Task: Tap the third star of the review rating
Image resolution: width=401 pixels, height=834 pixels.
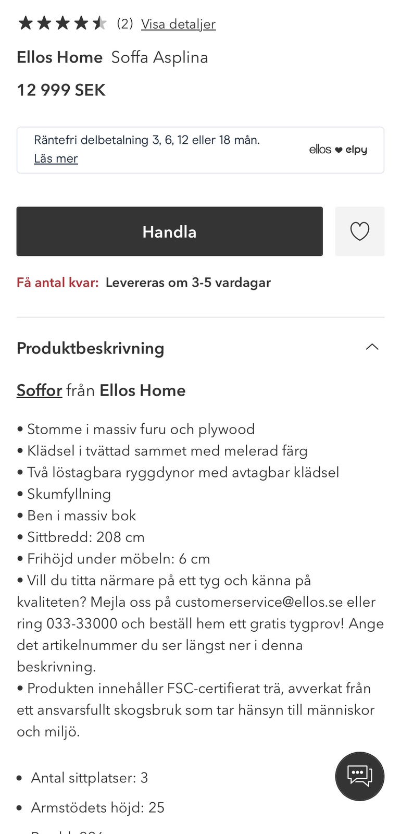Action: 64,22
